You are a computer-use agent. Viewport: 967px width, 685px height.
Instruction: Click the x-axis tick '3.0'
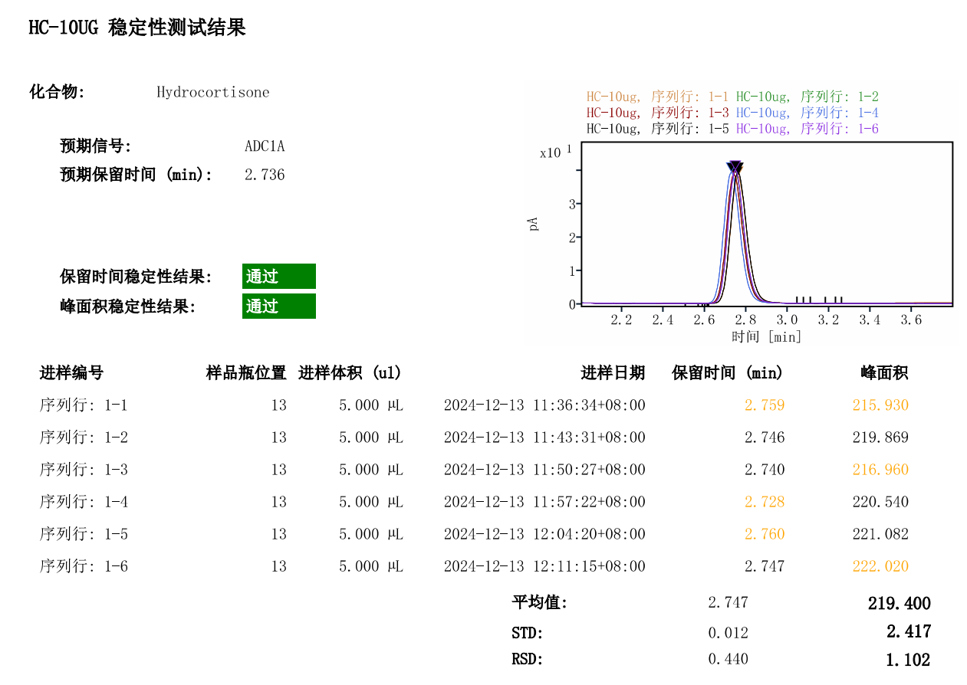[x=787, y=320]
